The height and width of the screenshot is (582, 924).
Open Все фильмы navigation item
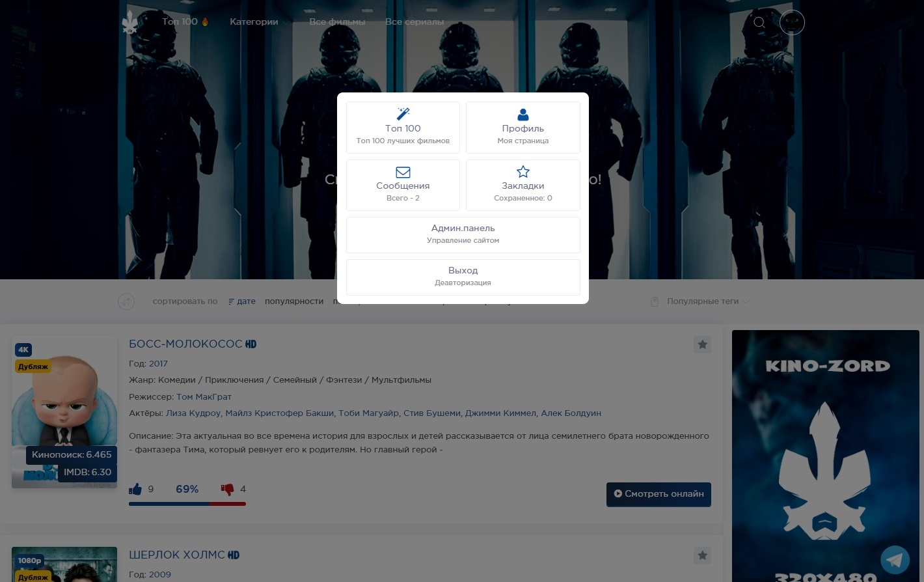(337, 21)
